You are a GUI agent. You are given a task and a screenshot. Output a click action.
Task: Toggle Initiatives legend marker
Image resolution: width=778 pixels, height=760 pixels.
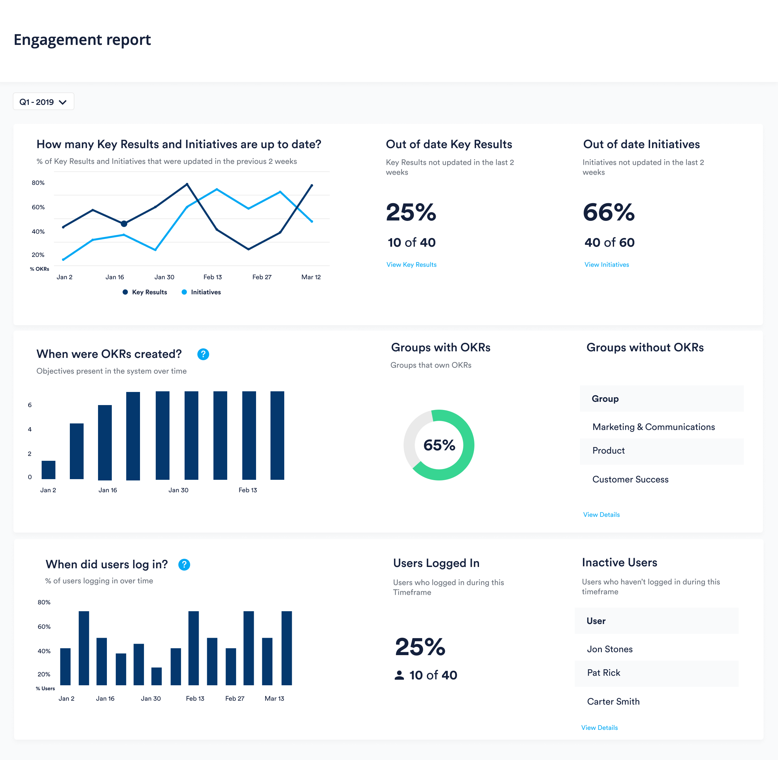coord(184,292)
